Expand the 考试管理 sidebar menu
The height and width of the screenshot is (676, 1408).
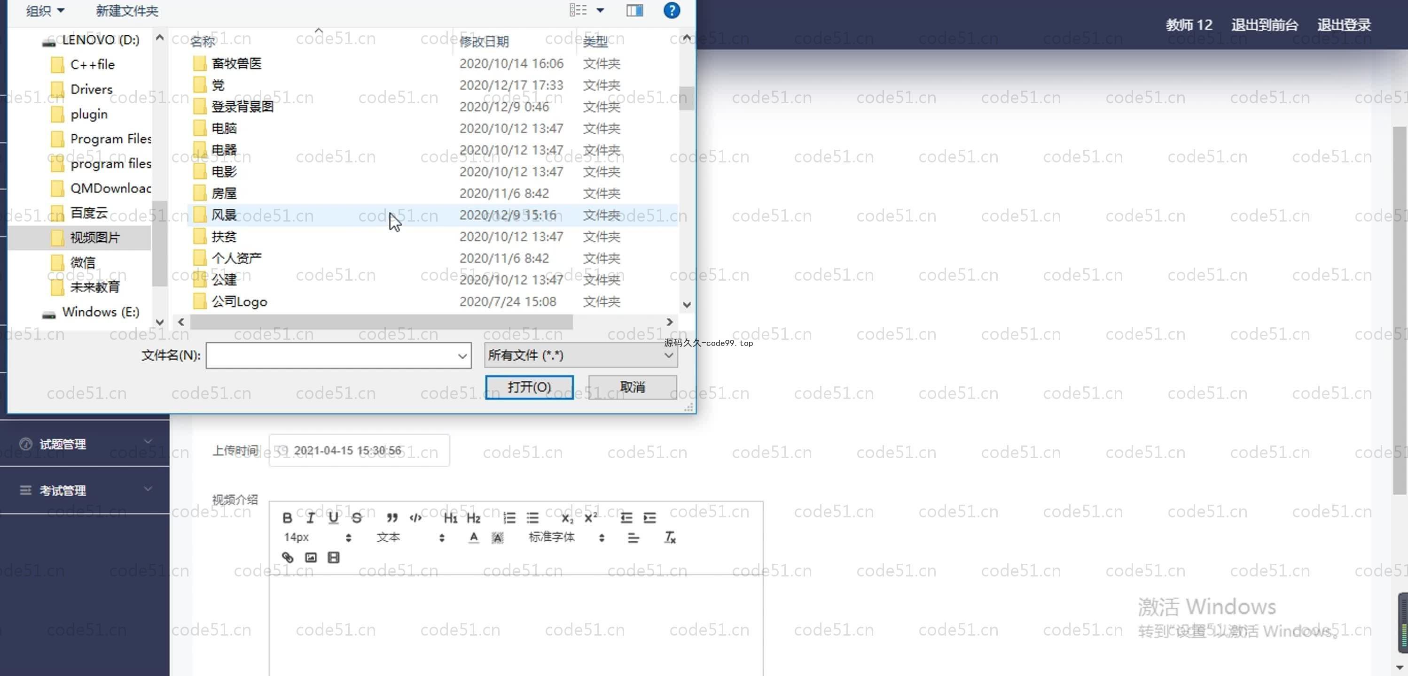click(85, 490)
